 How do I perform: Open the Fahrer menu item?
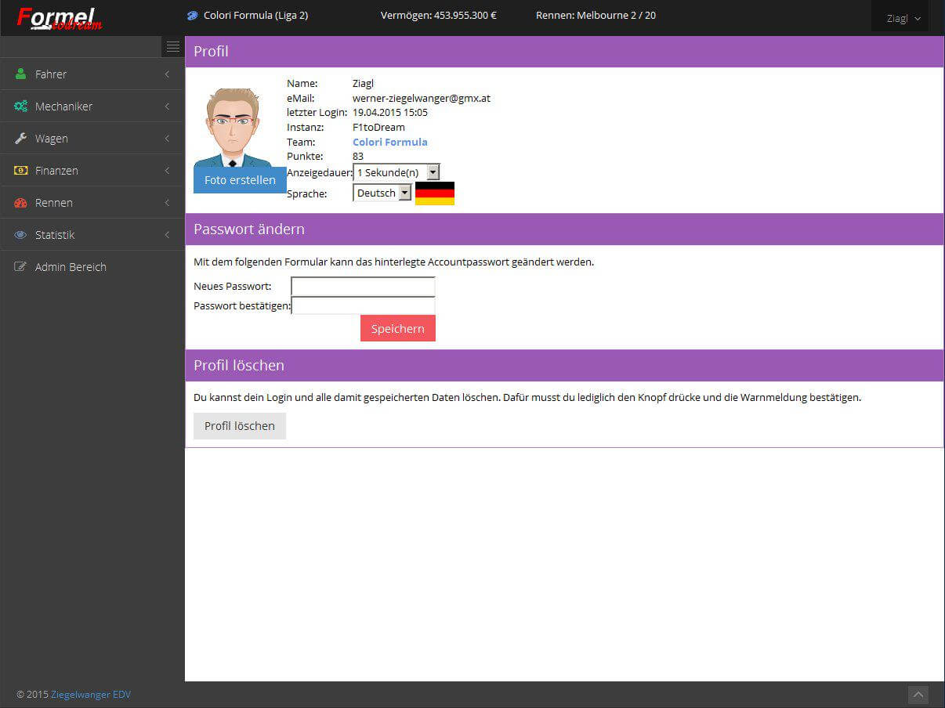point(92,74)
